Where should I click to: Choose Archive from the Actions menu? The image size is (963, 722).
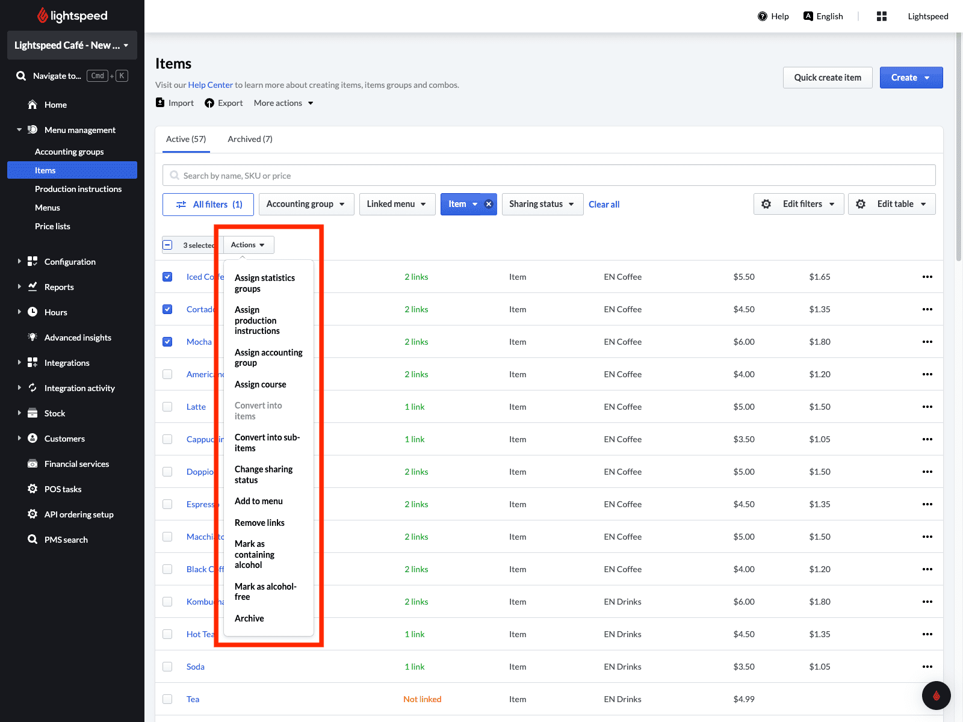[x=249, y=619]
